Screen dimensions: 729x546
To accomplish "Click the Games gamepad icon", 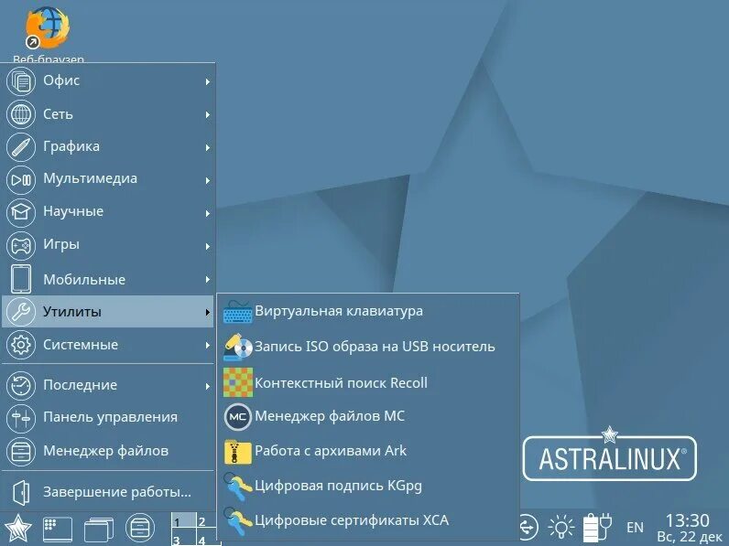I will point(21,245).
